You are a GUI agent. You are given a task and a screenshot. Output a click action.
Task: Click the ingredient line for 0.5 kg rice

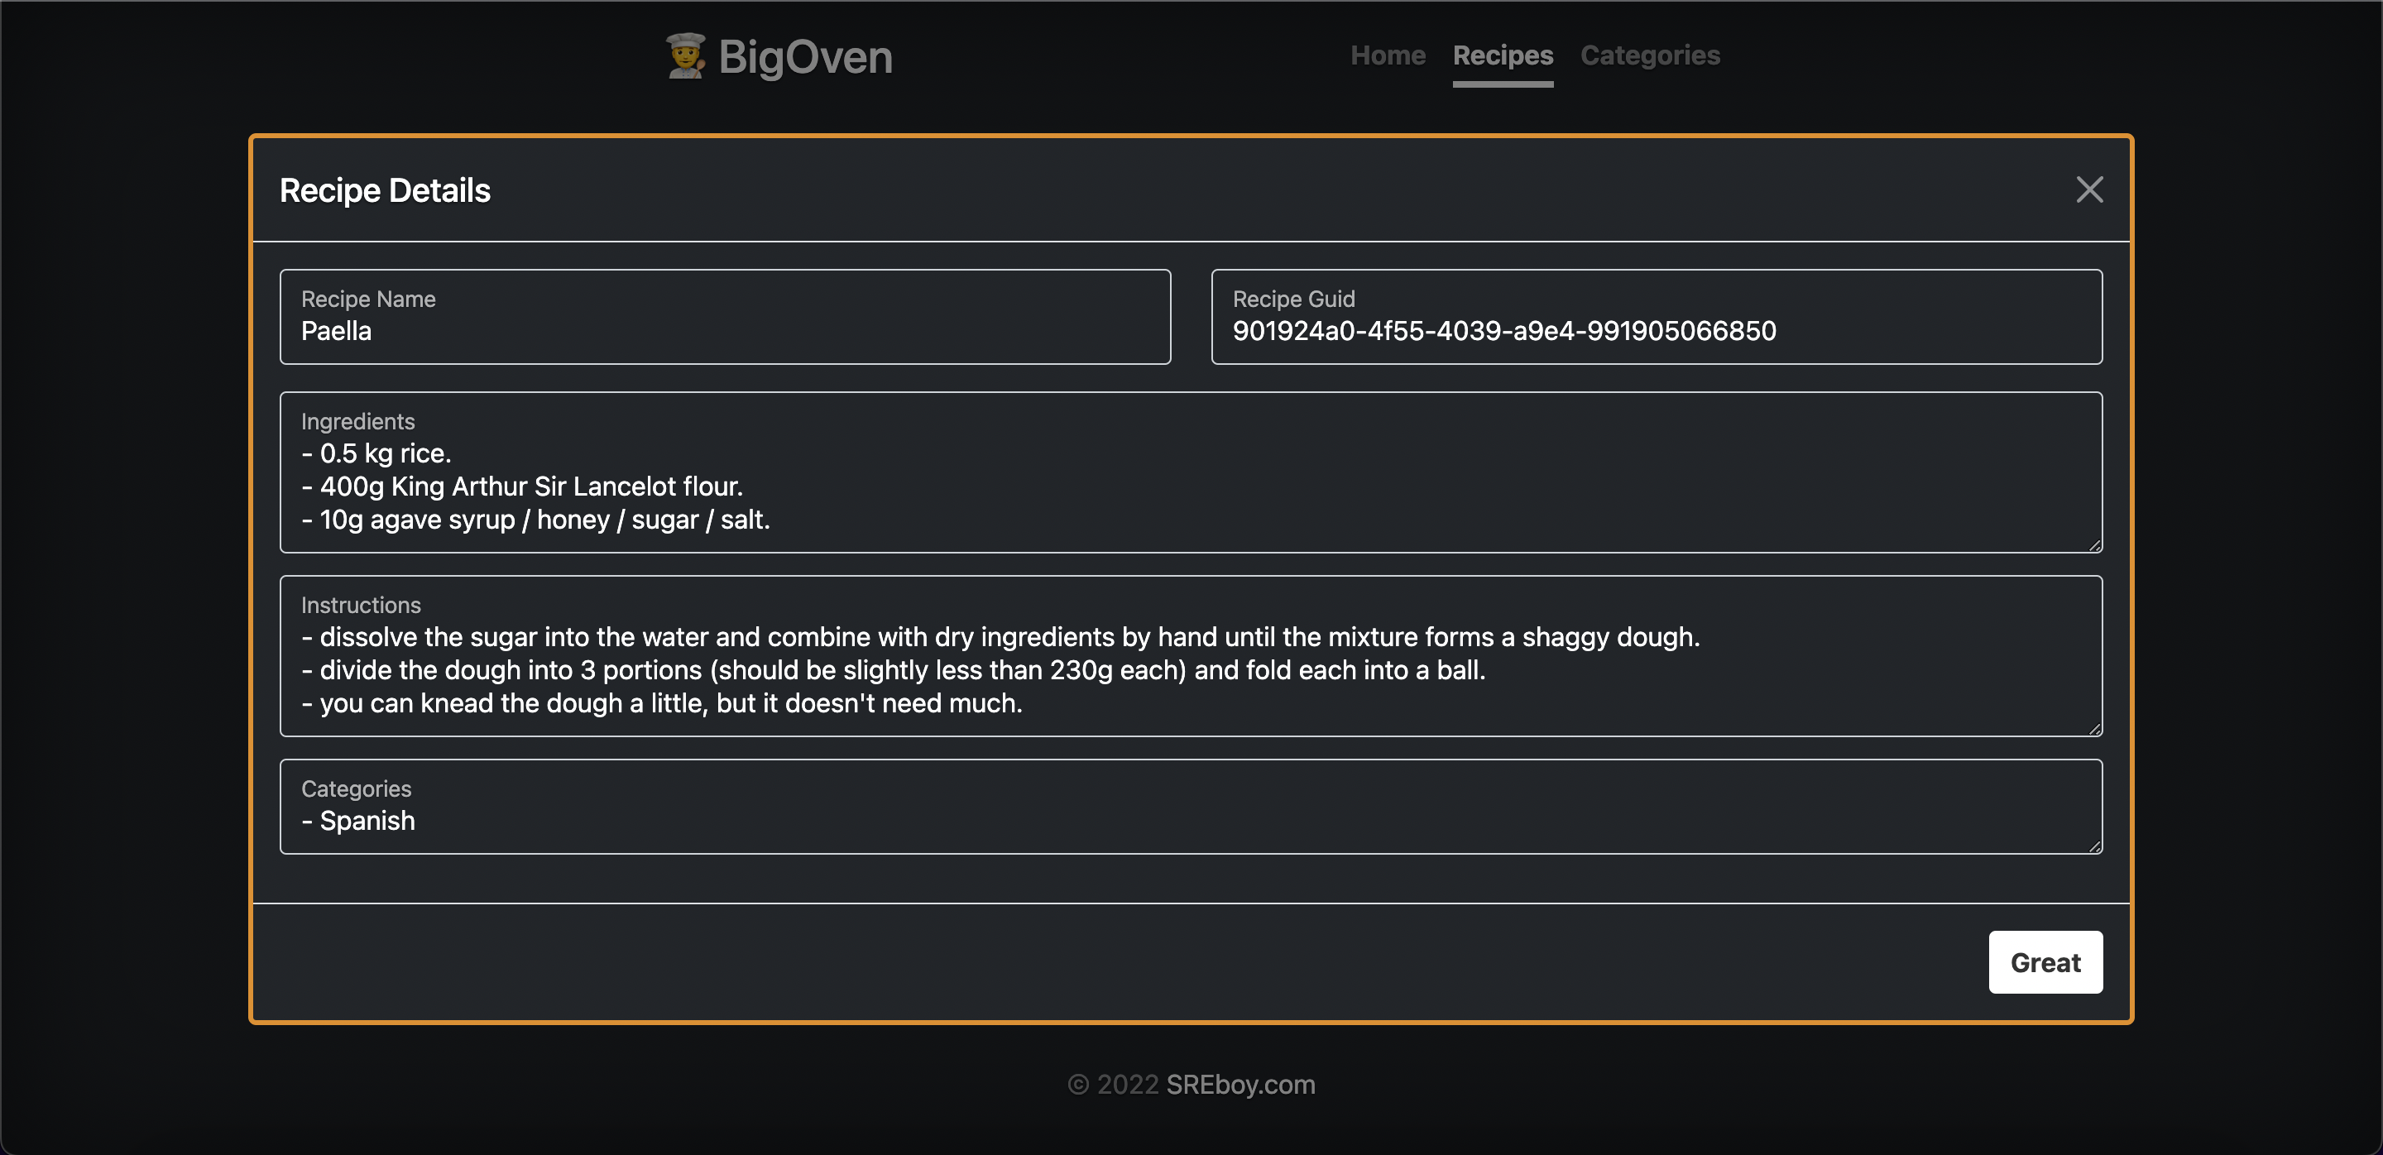tap(376, 453)
